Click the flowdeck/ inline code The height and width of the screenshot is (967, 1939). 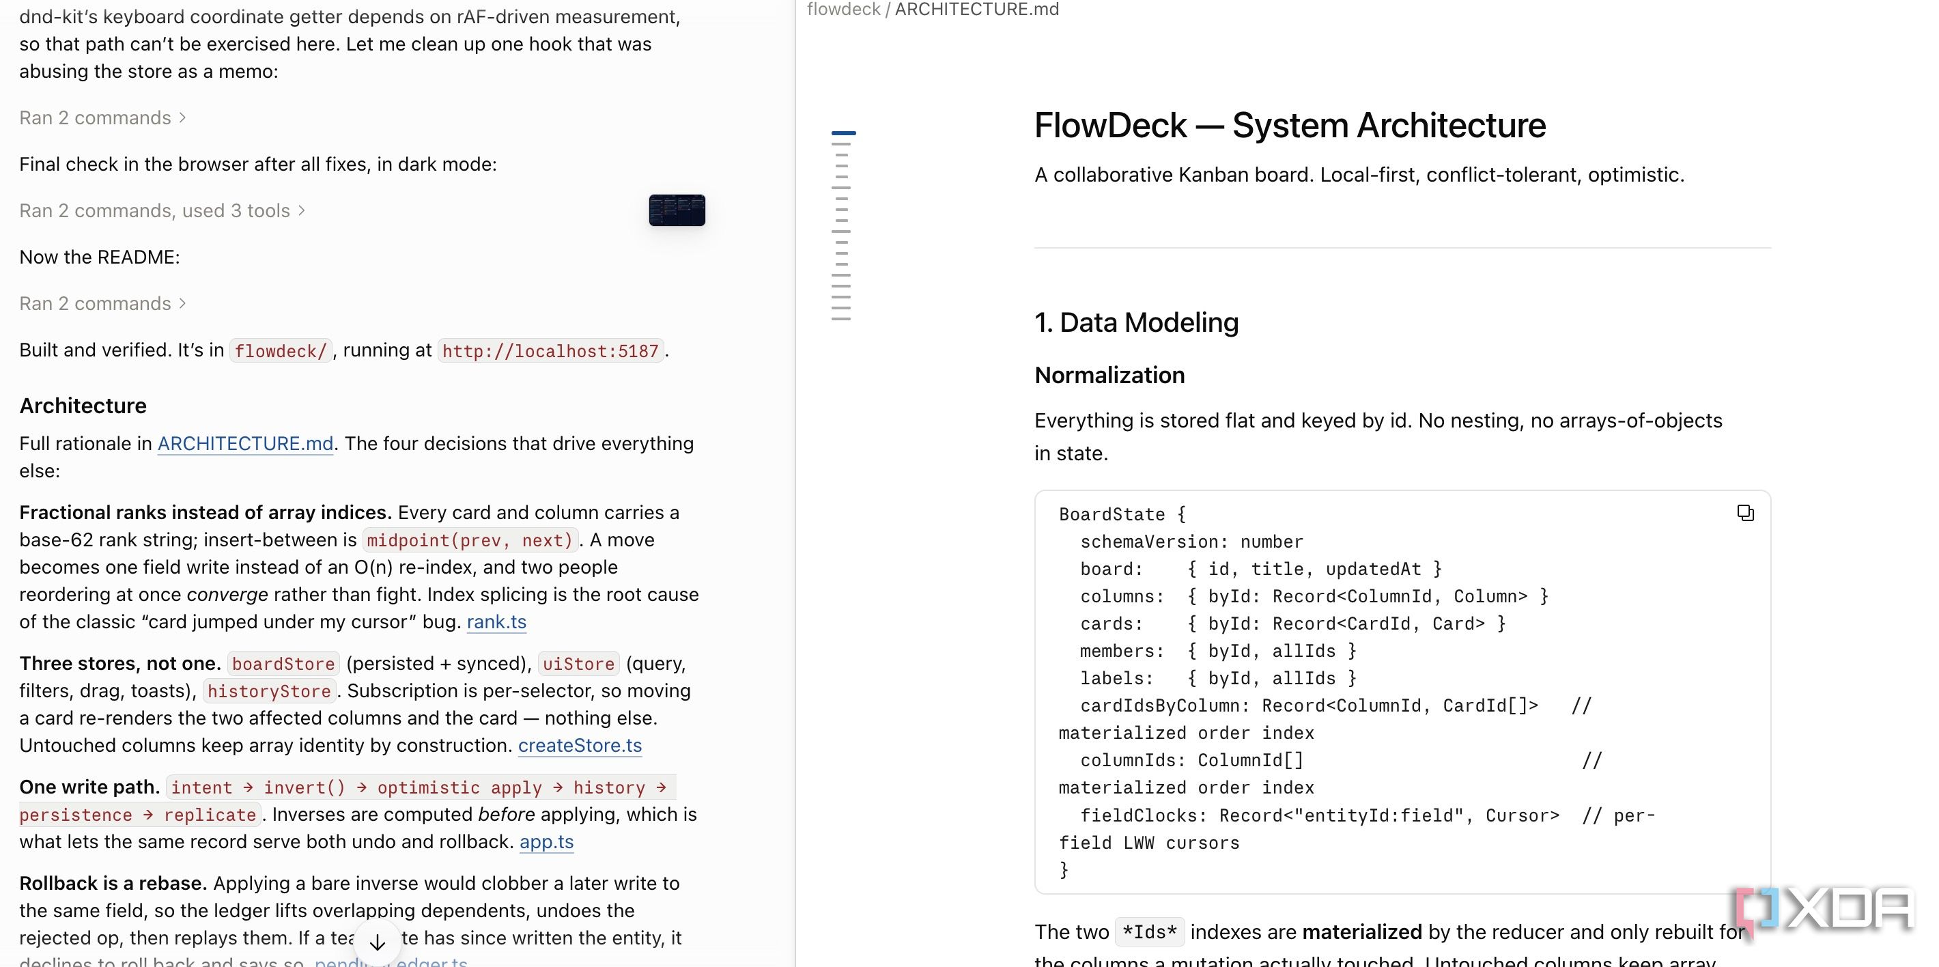pyautogui.click(x=281, y=351)
